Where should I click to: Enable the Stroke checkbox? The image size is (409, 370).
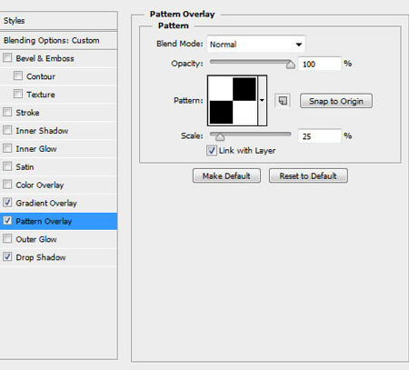tap(7, 112)
